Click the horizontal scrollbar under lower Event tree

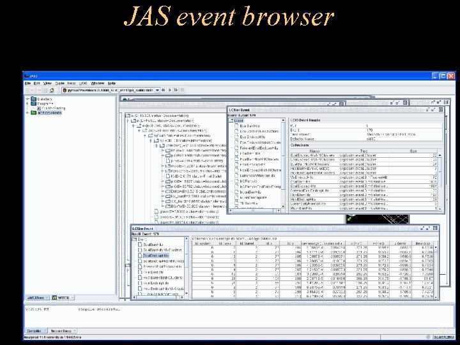(158, 297)
